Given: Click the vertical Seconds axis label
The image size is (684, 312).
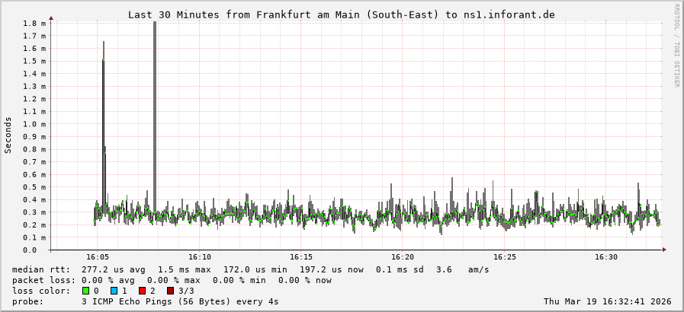Looking at the screenshot, I should click(8, 135).
